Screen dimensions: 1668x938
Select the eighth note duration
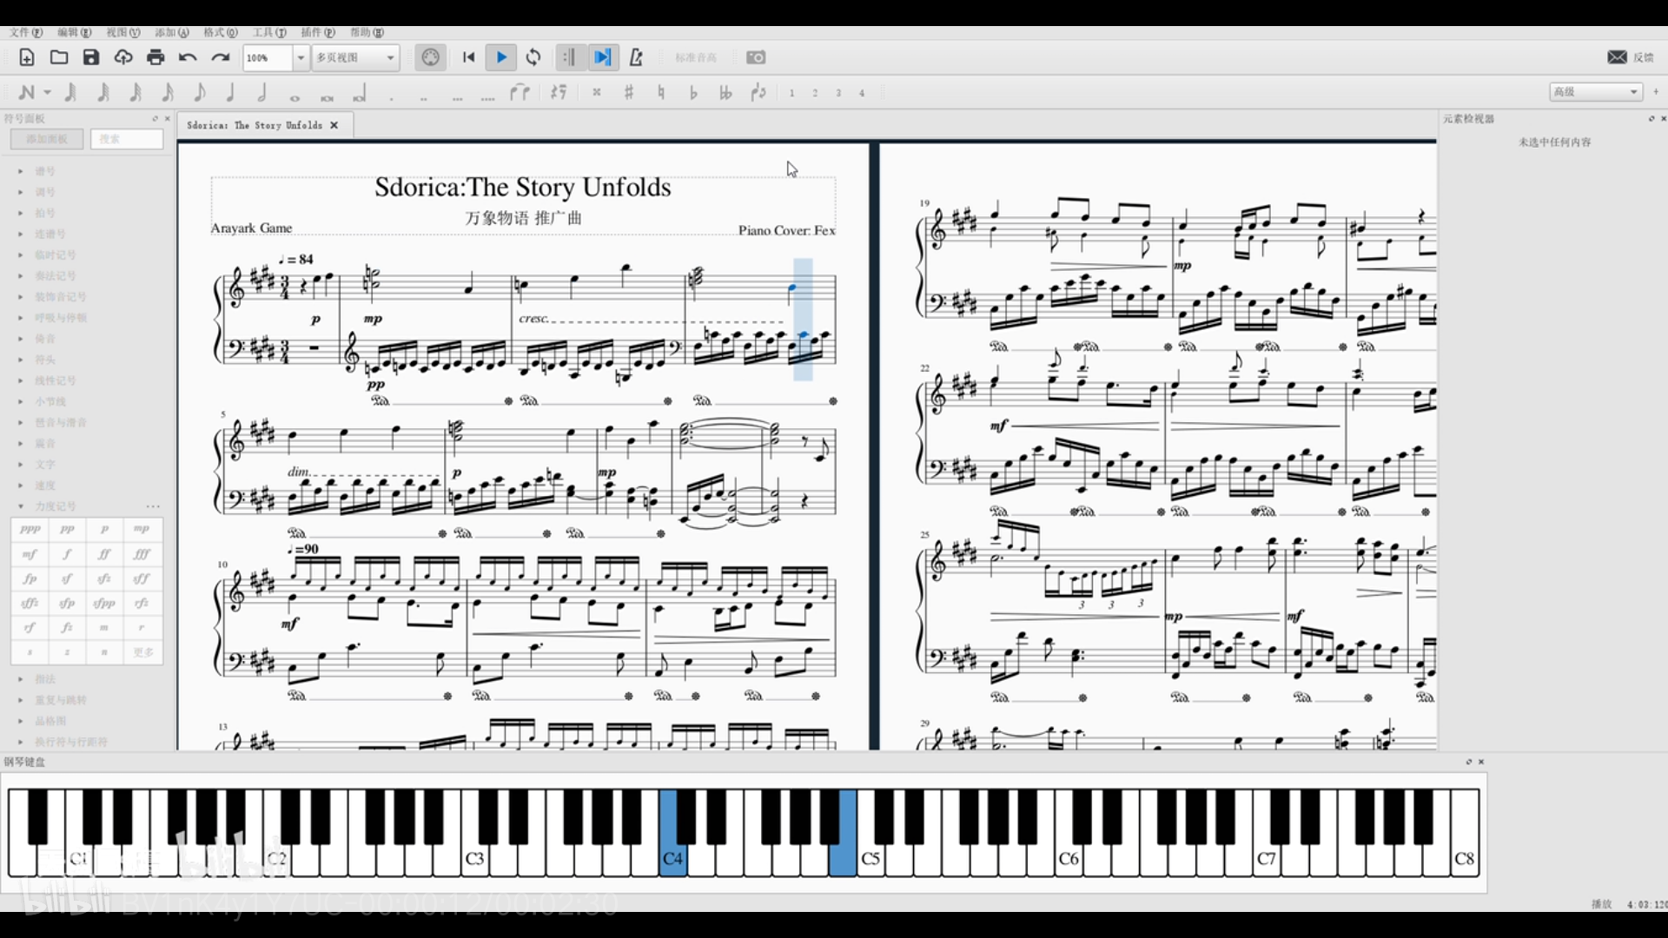(199, 92)
